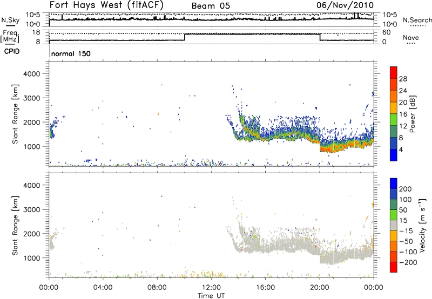Screen dimensions: 432x299
Task: Select the "normal 150" CPID text
Action: tap(71, 53)
